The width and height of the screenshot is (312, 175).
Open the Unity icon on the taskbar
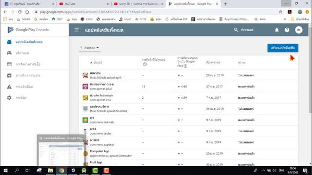(73, 171)
